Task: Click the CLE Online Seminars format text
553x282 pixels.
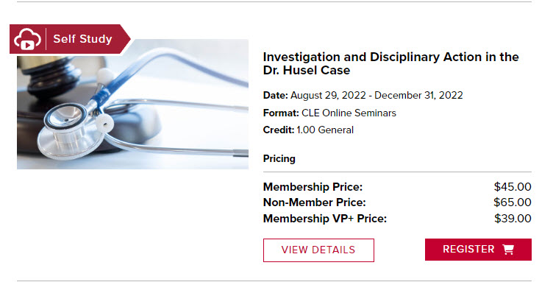Action: tap(349, 113)
